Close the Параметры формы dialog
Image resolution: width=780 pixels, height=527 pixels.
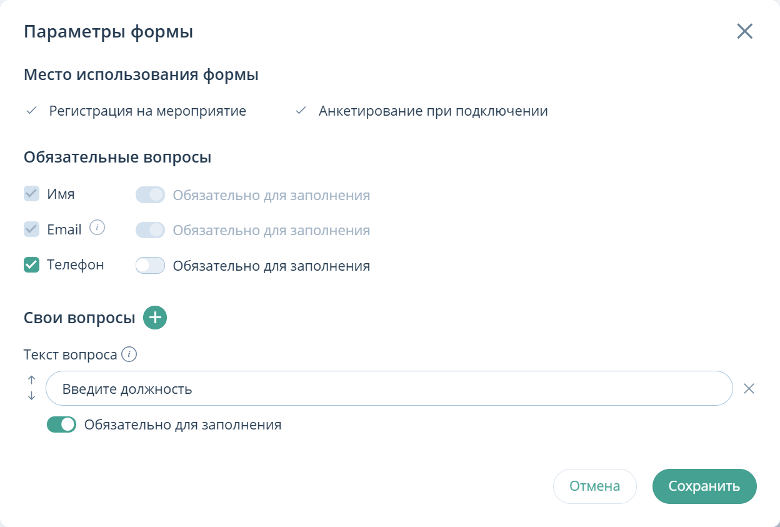(x=744, y=31)
